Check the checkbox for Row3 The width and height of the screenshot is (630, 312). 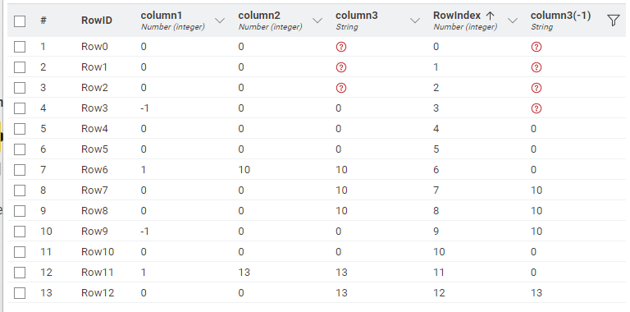point(20,108)
